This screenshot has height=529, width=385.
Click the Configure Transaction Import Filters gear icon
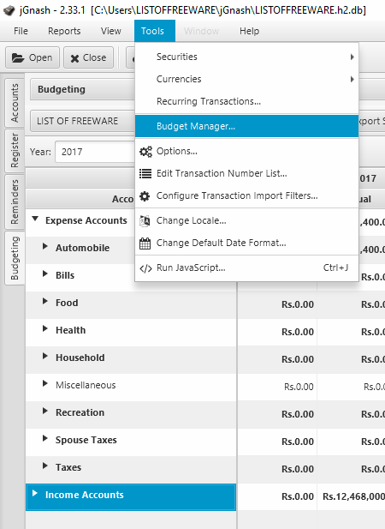145,195
